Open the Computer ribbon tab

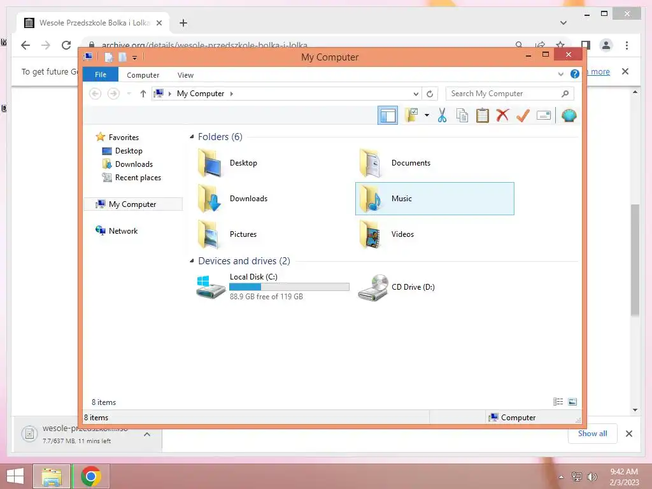pos(143,75)
